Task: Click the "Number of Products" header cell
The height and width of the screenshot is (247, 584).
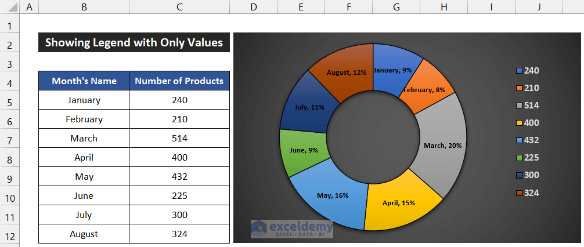Action: 179,81
